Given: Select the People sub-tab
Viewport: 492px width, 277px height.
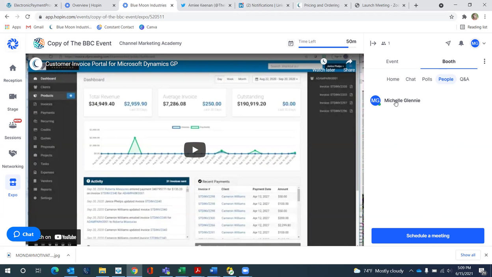Looking at the screenshot, I should 446,79.
